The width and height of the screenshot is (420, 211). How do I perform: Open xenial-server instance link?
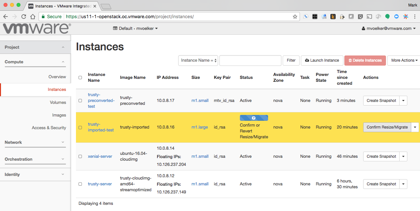tap(100, 156)
